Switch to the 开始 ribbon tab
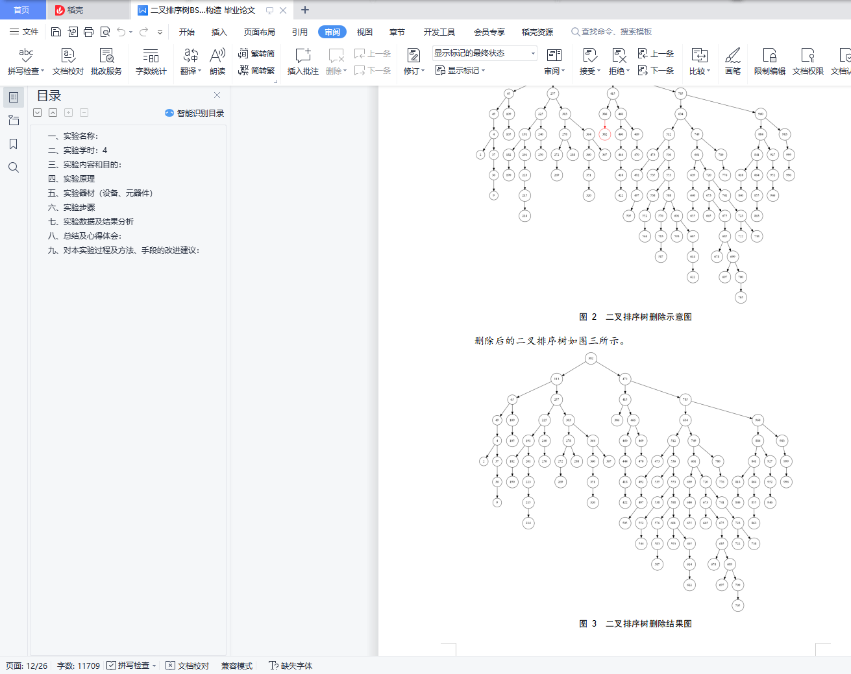 click(187, 32)
